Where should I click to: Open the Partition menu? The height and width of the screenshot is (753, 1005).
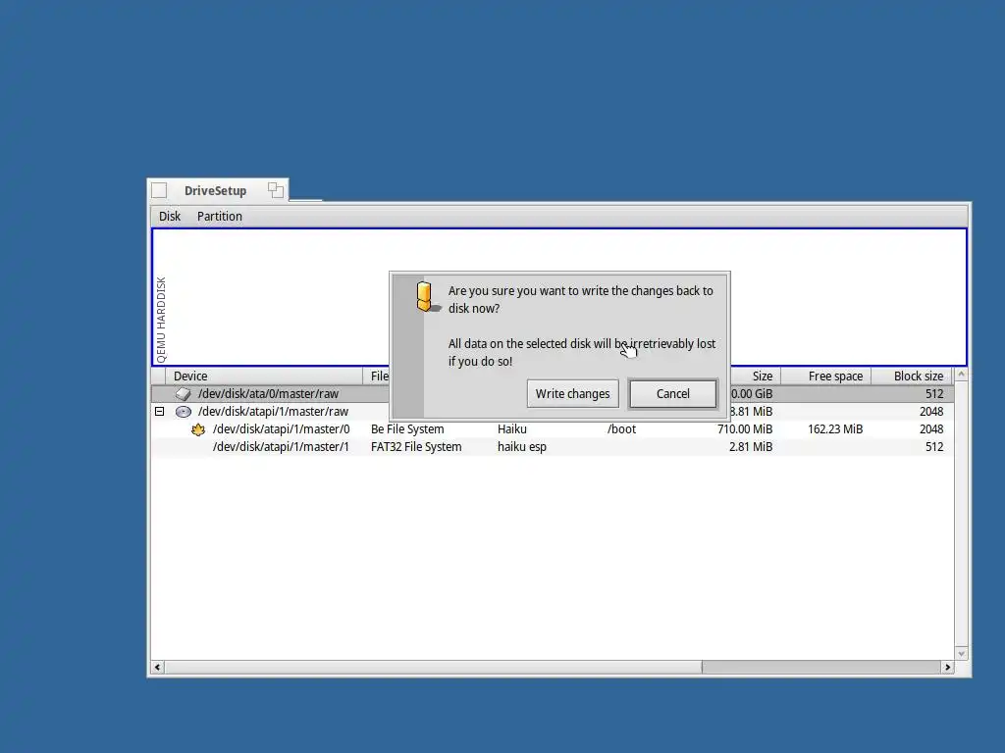pyautogui.click(x=219, y=217)
